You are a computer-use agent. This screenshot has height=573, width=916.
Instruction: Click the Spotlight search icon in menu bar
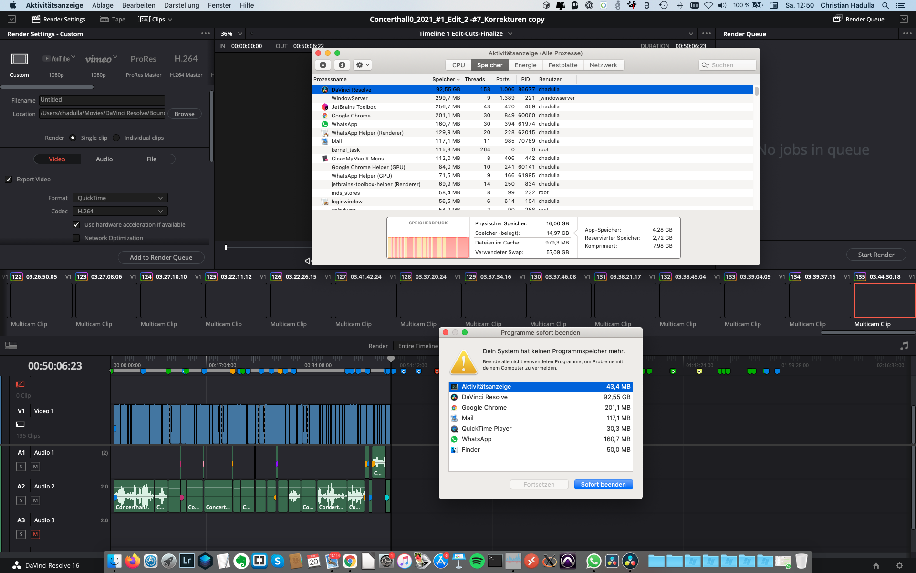coord(885,5)
